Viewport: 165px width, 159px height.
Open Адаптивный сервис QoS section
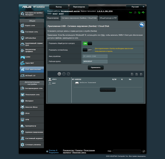click(x=32, y=44)
